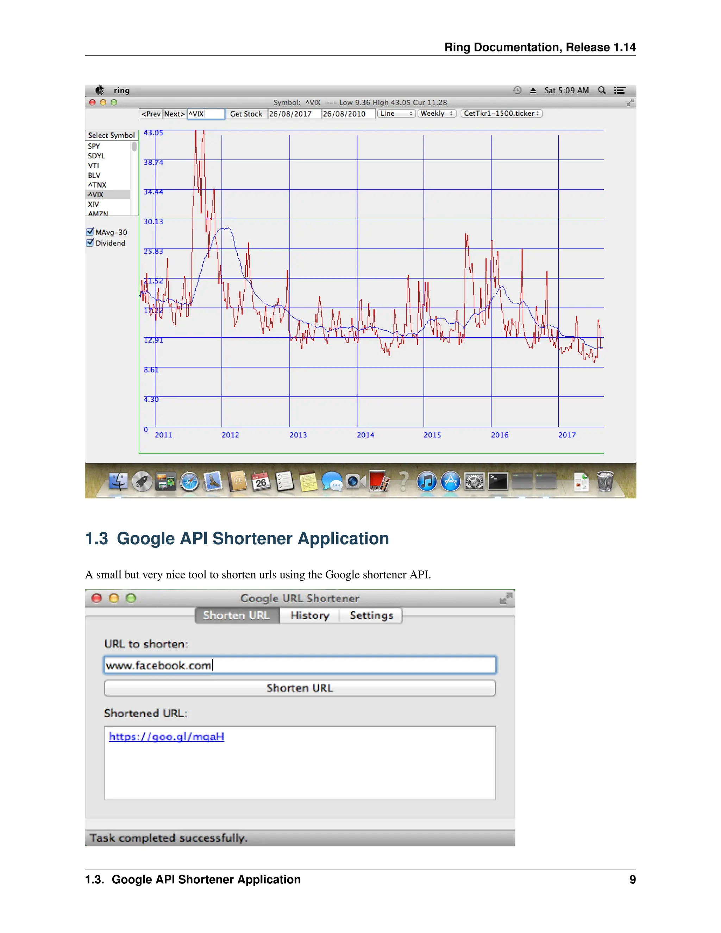Viewport: 721px width, 933px height.
Task: Select ^TNX in symbol list
Action: click(108, 185)
